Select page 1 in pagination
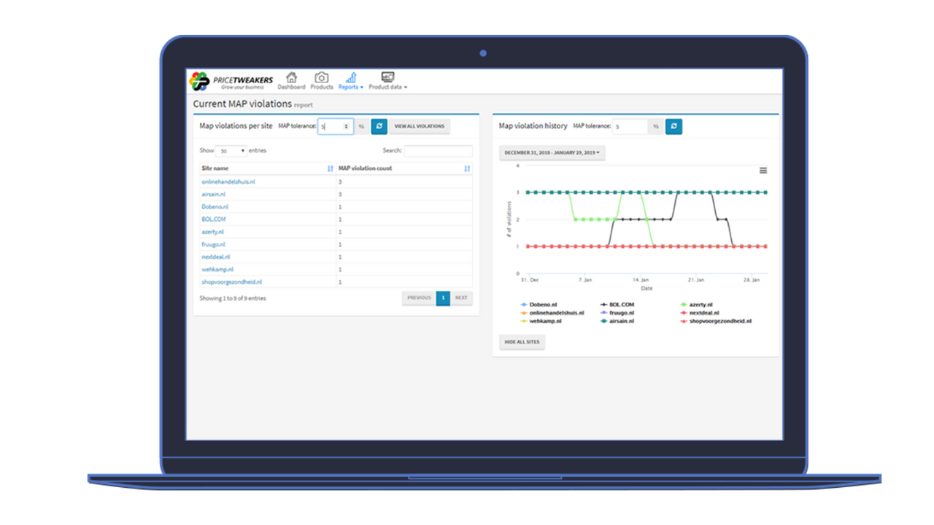The image size is (934, 525). pos(443,297)
